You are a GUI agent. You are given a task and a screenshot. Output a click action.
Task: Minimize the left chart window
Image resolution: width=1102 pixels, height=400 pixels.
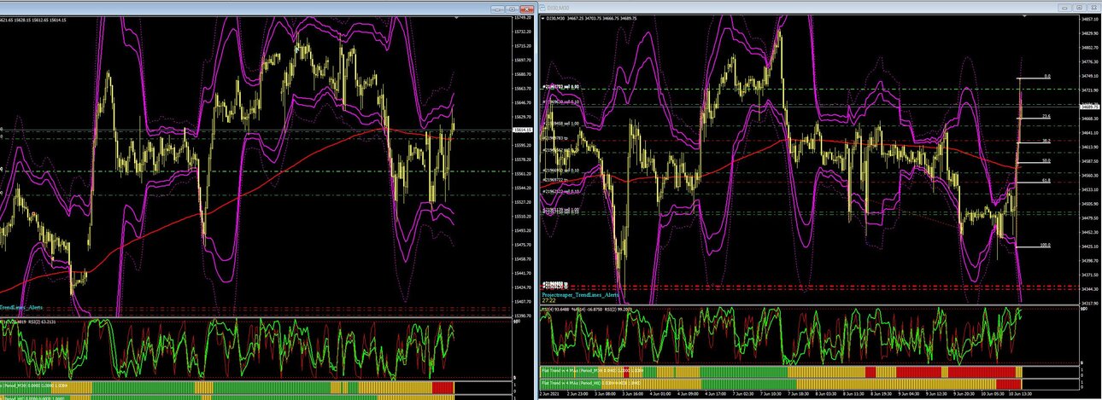[x=499, y=9]
